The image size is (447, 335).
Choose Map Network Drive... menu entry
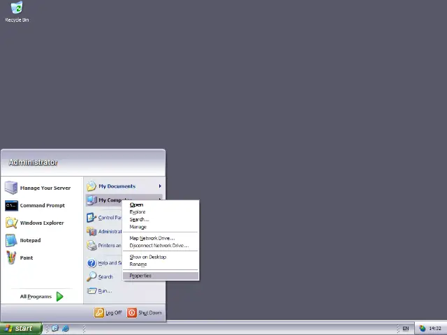pos(161,238)
